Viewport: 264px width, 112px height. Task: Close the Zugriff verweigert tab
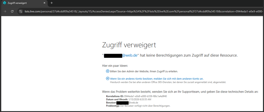point(44,3)
